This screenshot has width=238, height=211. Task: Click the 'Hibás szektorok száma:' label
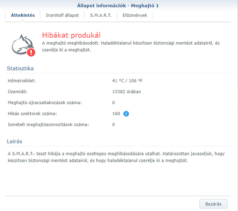pos(32,114)
